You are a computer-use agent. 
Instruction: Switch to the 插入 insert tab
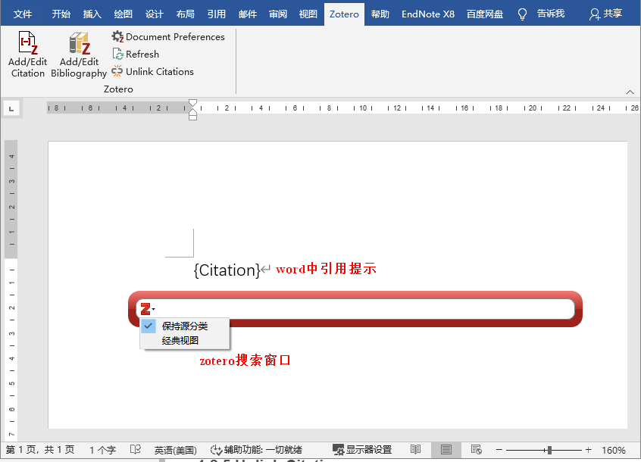[92, 14]
